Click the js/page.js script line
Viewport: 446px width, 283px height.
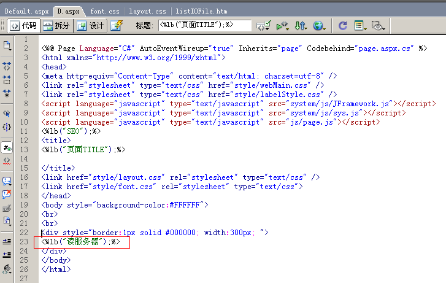pyautogui.click(x=211, y=122)
